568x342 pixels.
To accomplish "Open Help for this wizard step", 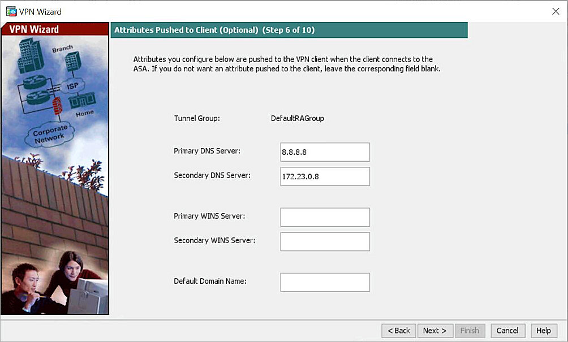I will point(543,331).
